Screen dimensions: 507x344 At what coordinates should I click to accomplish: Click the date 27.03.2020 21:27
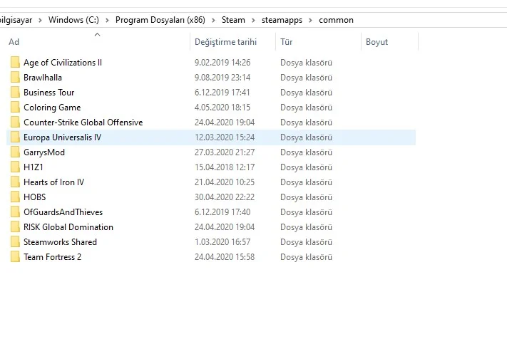click(225, 152)
